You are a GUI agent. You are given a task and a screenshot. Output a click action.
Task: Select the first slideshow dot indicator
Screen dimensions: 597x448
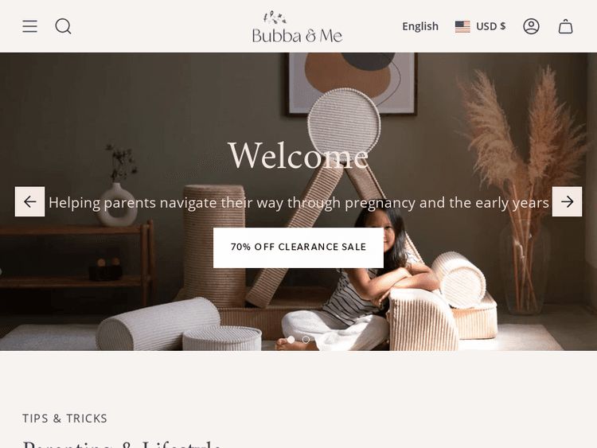pyautogui.click(x=291, y=339)
